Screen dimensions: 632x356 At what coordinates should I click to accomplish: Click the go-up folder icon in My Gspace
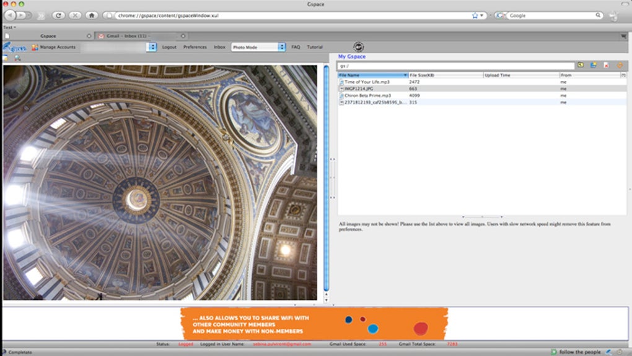coord(581,65)
